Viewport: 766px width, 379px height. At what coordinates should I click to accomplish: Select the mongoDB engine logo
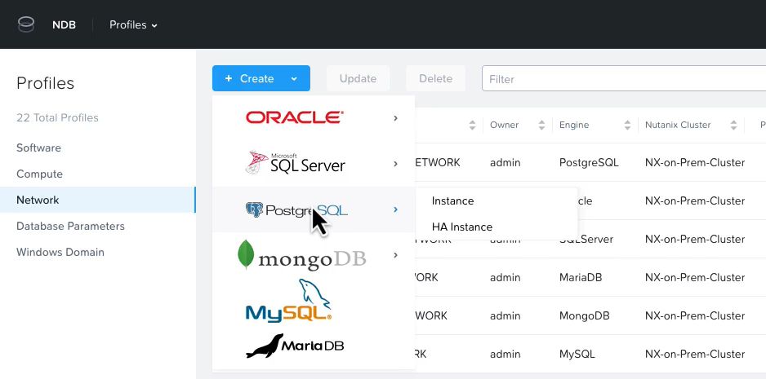pos(302,255)
